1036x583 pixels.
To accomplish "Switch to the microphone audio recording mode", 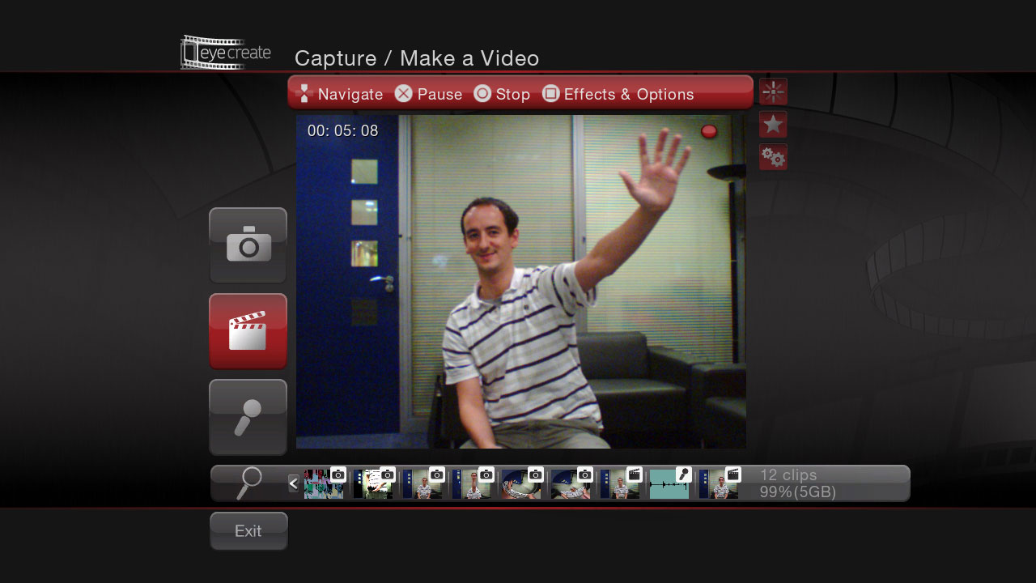I will click(248, 417).
